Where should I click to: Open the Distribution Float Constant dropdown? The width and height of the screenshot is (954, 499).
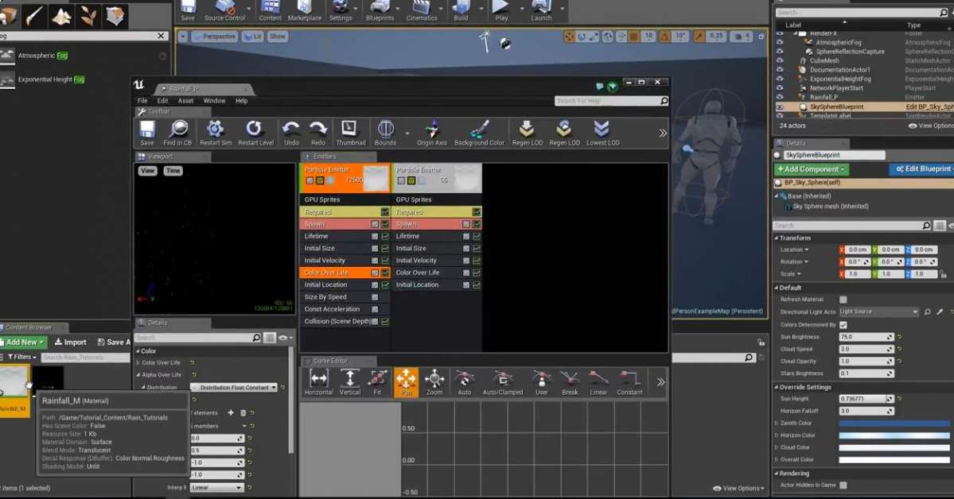click(235, 387)
